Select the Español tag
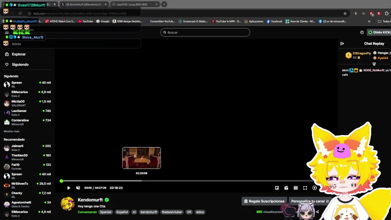The image size is (391, 220). pos(122,212)
